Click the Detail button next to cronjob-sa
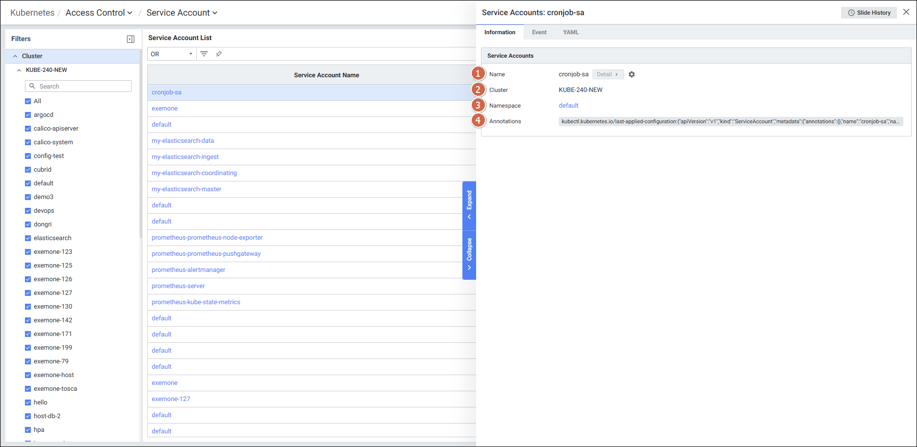Image resolution: width=917 pixels, height=447 pixels. tap(607, 74)
